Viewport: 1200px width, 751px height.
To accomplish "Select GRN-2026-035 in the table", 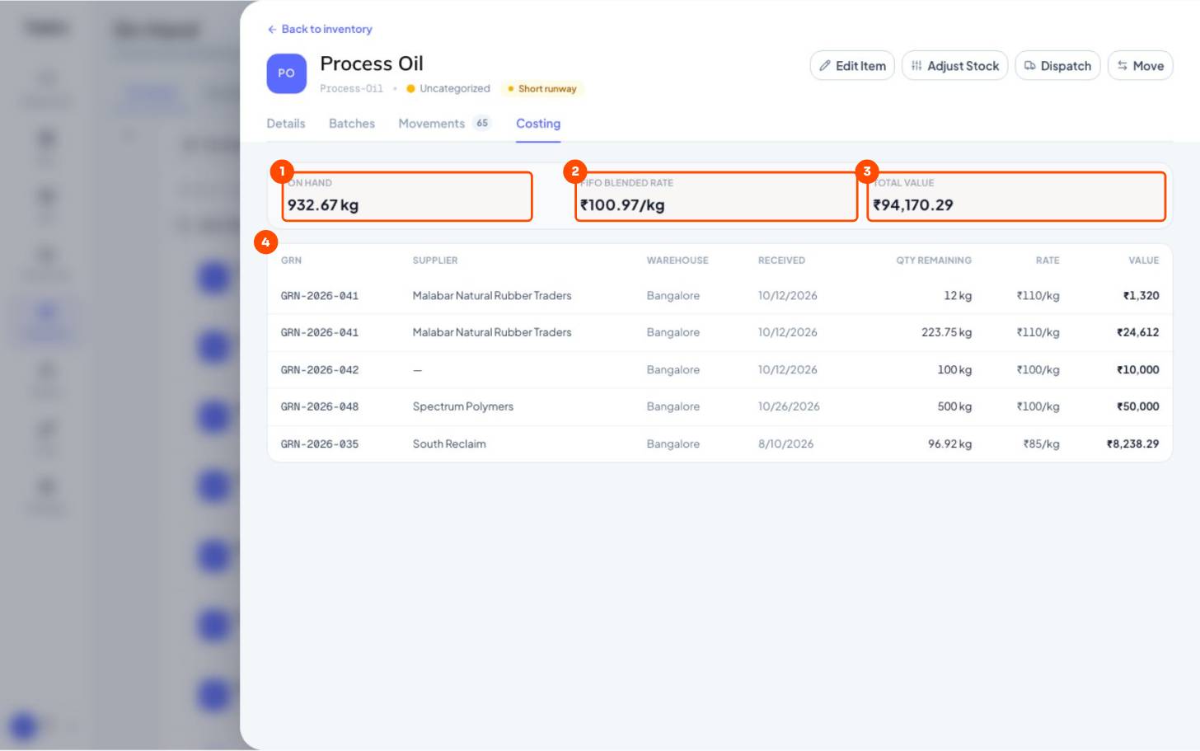I will point(320,444).
